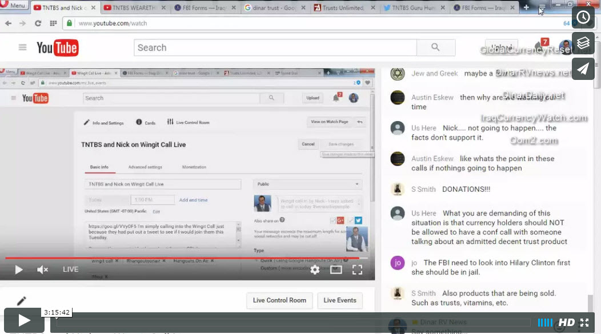Click the magnifier search button
Screen dimensions: 601x334
(x=436, y=47)
